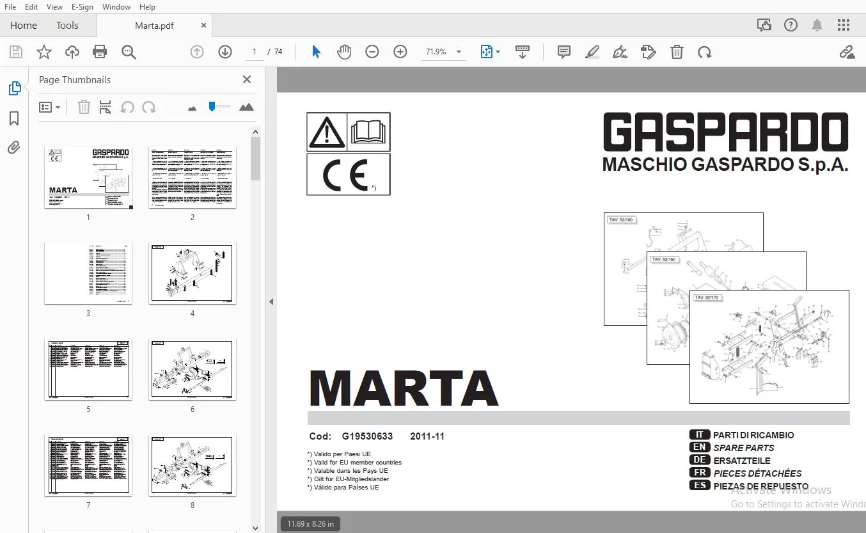Collapse the navigation pane arrow
This screenshot has width=866, height=533.
click(x=271, y=301)
